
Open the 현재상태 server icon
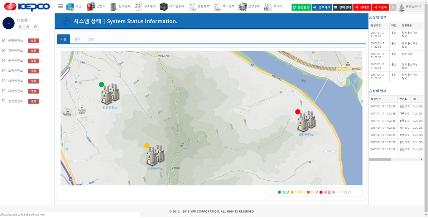(x=114, y=6)
